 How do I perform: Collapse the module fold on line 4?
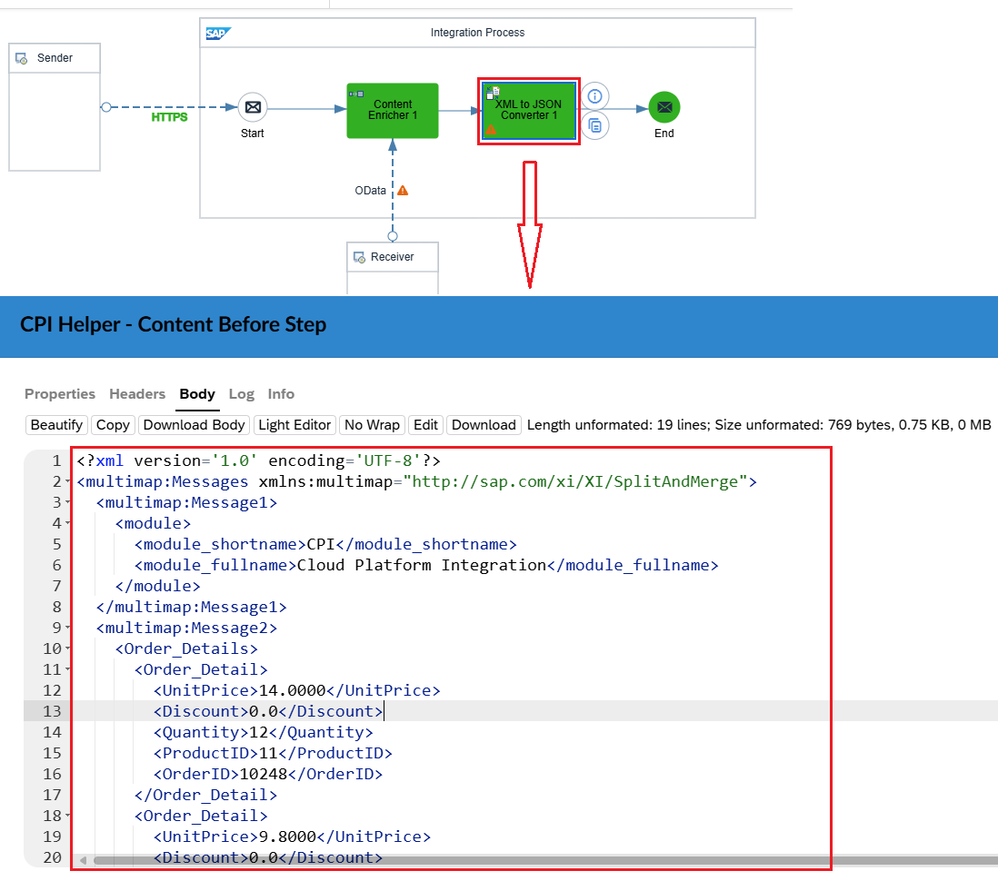[x=67, y=524]
